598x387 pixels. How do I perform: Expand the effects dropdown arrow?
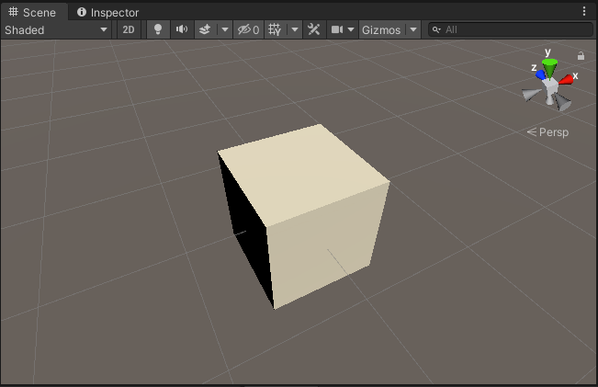225,29
